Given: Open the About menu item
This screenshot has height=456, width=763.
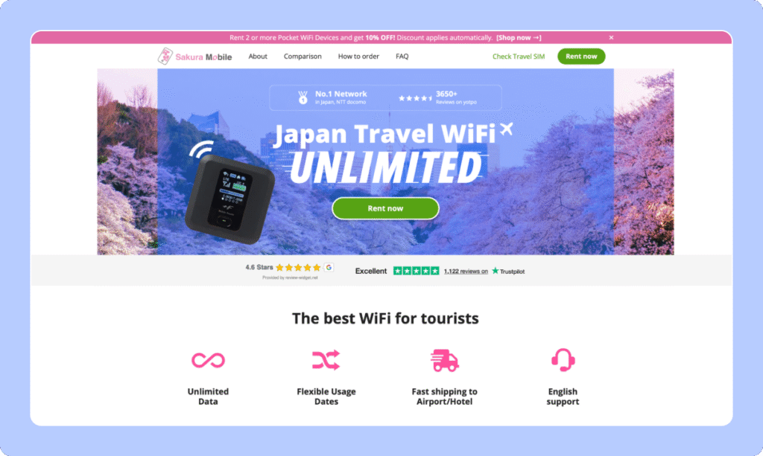Looking at the screenshot, I should coord(258,57).
